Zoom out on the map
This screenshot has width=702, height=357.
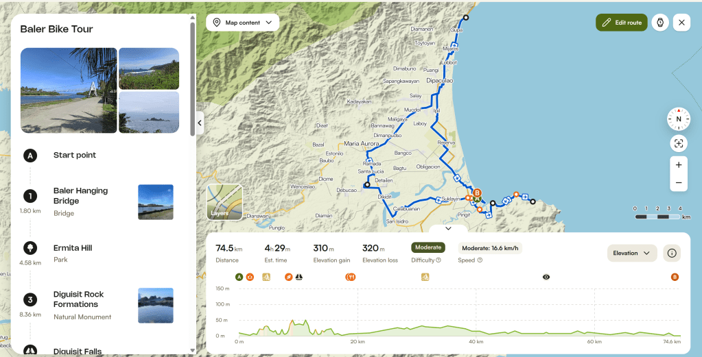coord(679,183)
